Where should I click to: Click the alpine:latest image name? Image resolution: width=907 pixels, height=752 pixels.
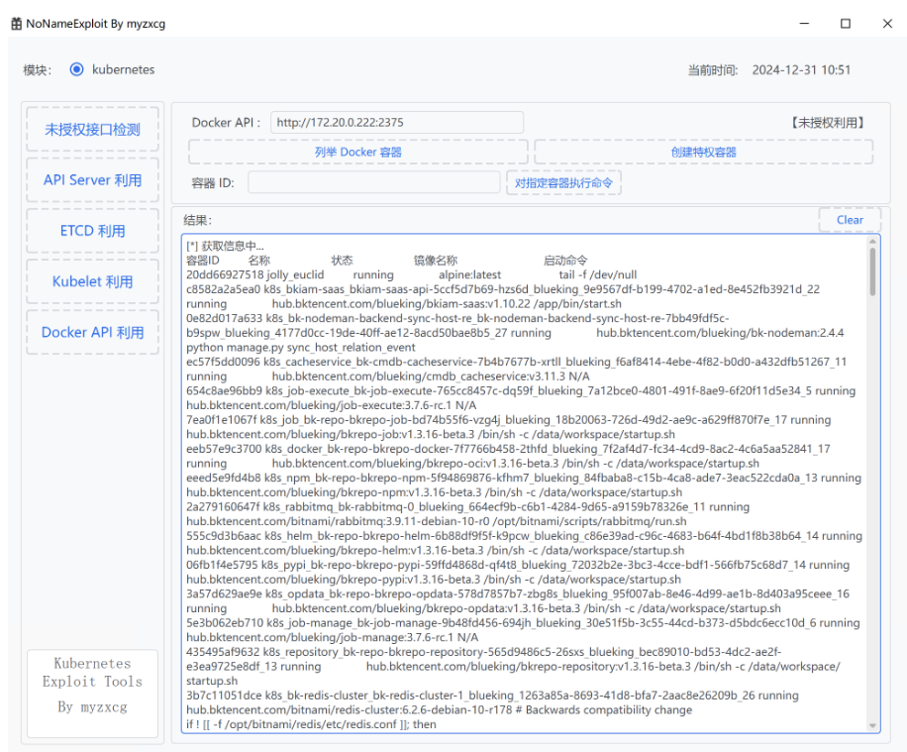pyautogui.click(x=469, y=274)
